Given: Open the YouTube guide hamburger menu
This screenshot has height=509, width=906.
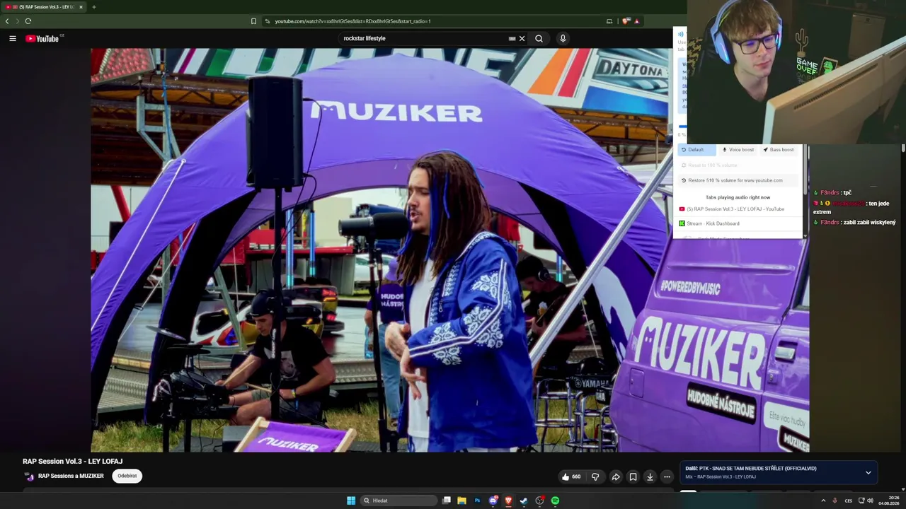Looking at the screenshot, I should coord(13,38).
